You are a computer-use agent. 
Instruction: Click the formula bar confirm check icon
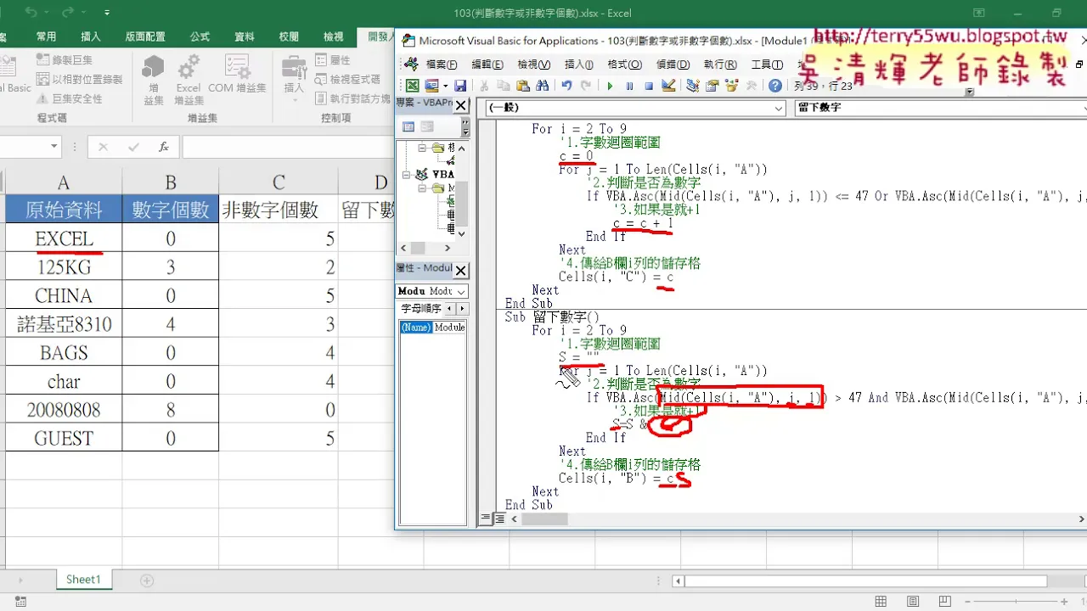(x=133, y=147)
